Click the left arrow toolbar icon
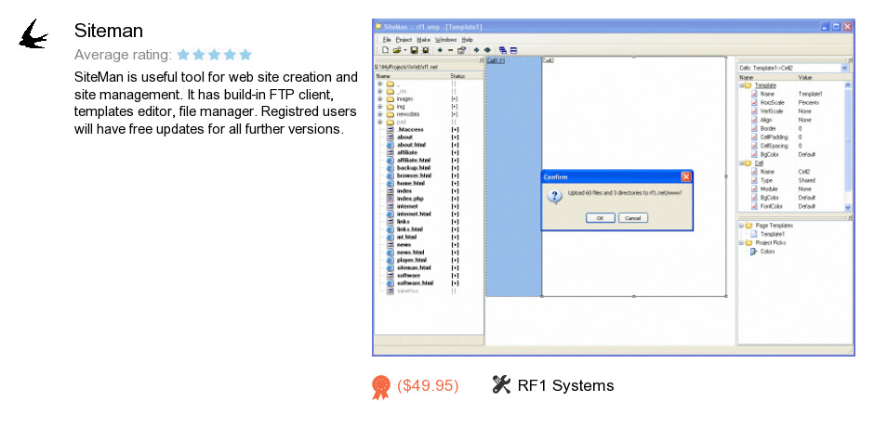The height and width of the screenshot is (428, 874). click(x=477, y=50)
